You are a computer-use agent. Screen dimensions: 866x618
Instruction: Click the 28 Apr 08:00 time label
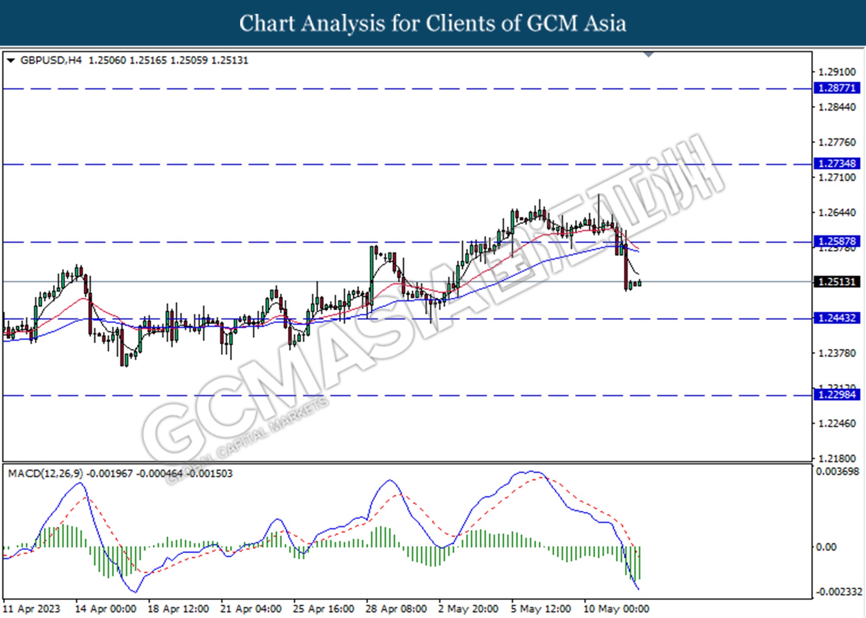[397, 609]
